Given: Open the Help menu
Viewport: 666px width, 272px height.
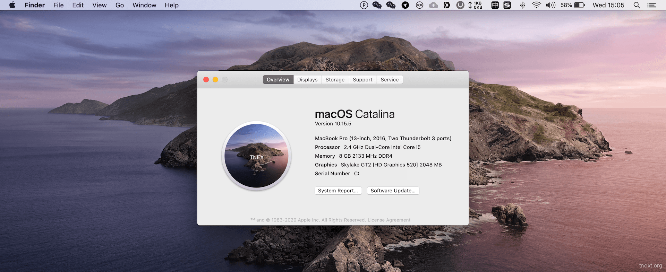Looking at the screenshot, I should 172,5.
